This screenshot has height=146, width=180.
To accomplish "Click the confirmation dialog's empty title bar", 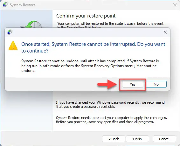I will click(87, 32).
